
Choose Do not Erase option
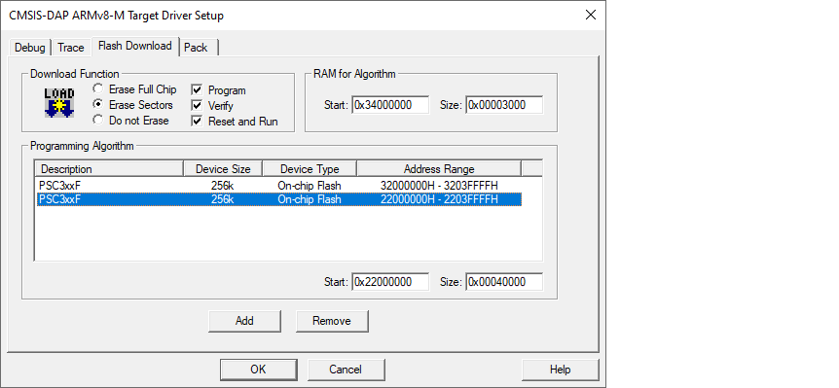pyautogui.click(x=130, y=121)
